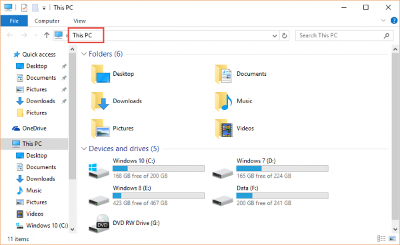The height and width of the screenshot is (245, 400).
Task: Open the Help question mark icon
Action: (394, 21)
